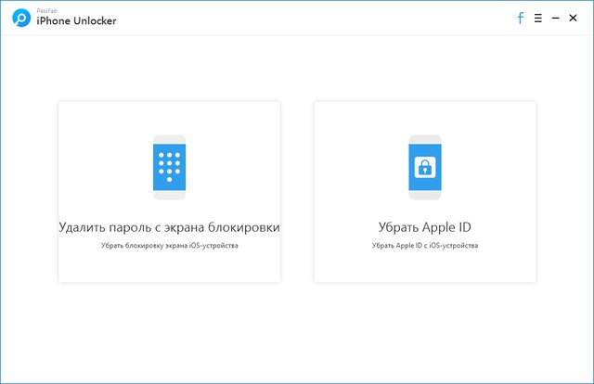The height and width of the screenshot is (384, 594).
Task: Minimize the iPhone Unlocker window
Action: pyautogui.click(x=555, y=18)
